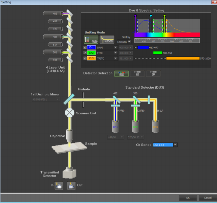Click the Transmitted Detector box
Screen dimensions: 217x203
click(69, 173)
